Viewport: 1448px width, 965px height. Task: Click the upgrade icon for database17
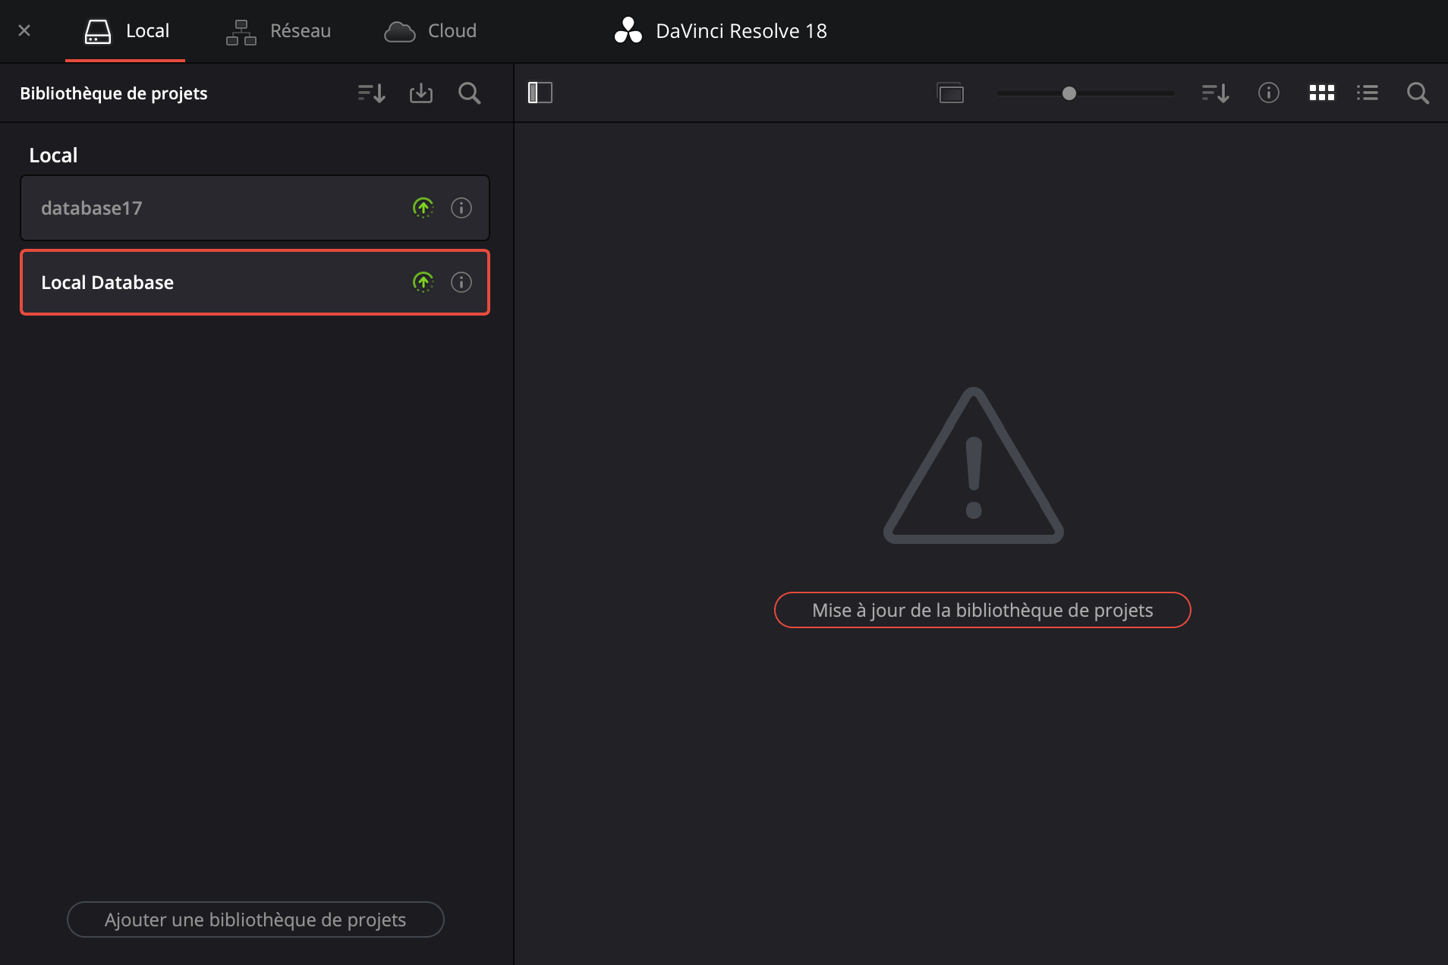click(x=423, y=208)
